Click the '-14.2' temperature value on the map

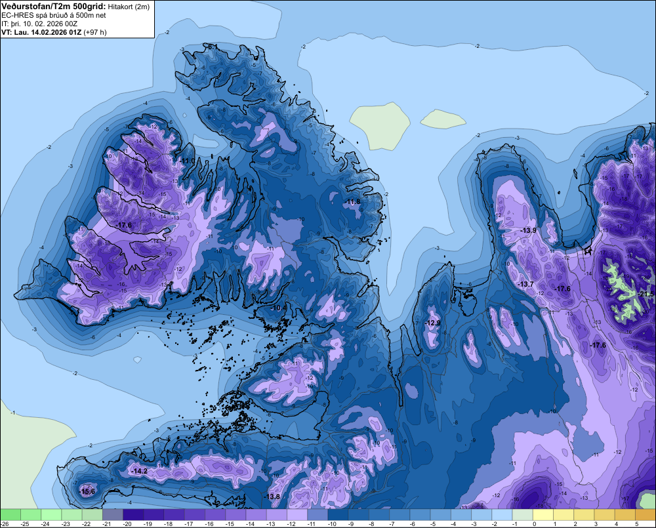pyautogui.click(x=139, y=471)
